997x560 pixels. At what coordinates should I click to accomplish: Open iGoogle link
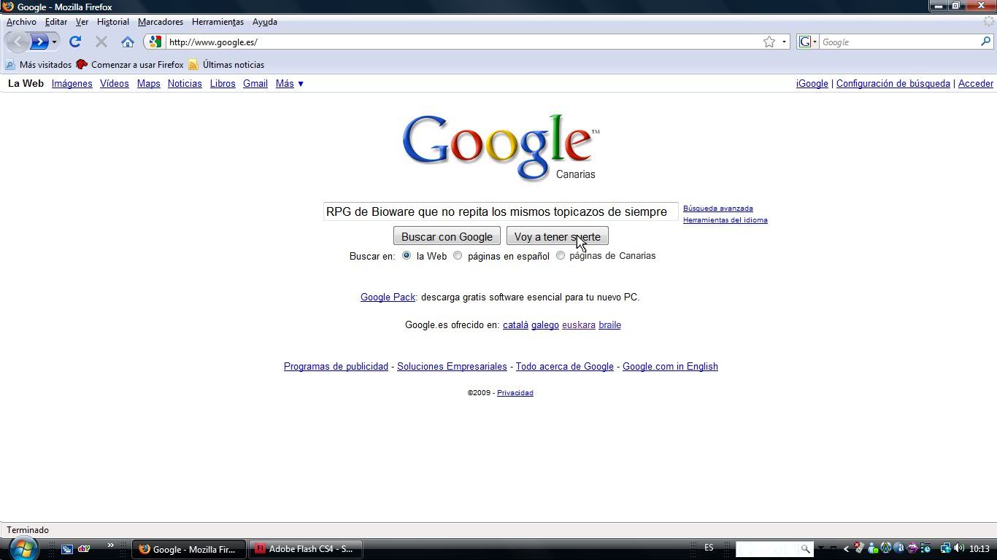pyautogui.click(x=812, y=84)
